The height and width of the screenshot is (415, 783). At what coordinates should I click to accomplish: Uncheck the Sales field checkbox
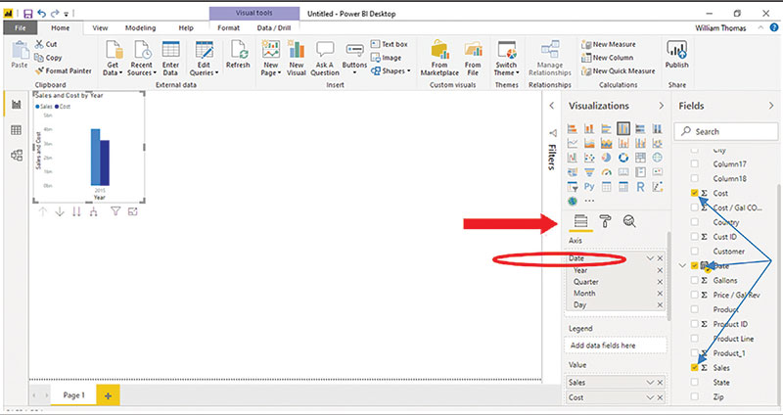(x=695, y=367)
